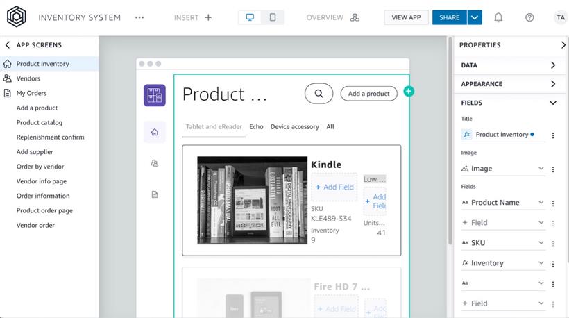
Task: Click Add Field under Kindle title
Action: pyautogui.click(x=334, y=187)
